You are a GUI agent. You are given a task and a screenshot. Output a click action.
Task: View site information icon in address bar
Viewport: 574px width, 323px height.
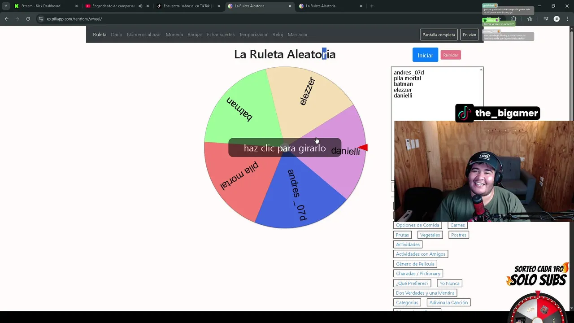(41, 19)
